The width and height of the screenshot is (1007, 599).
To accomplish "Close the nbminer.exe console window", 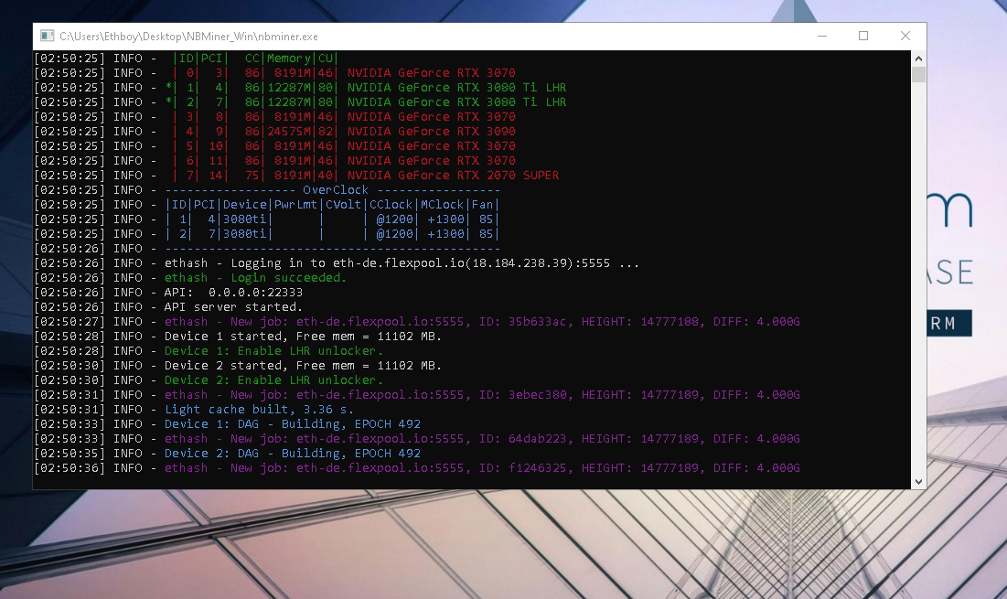I will pyautogui.click(x=905, y=36).
